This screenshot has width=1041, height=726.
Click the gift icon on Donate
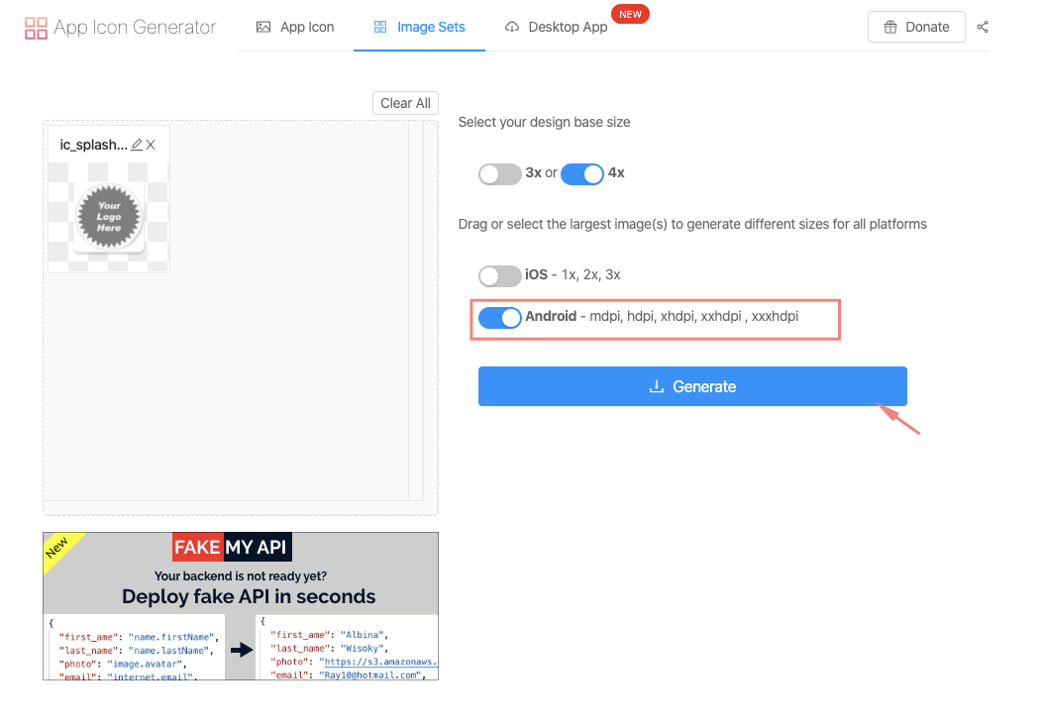pyautogui.click(x=889, y=27)
